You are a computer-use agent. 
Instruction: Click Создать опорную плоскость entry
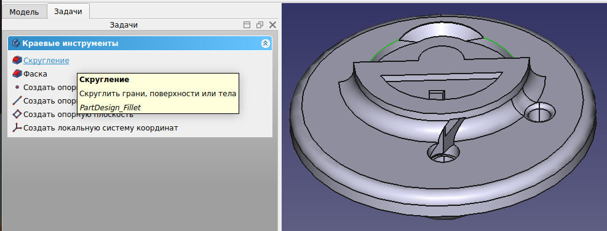tap(78, 114)
